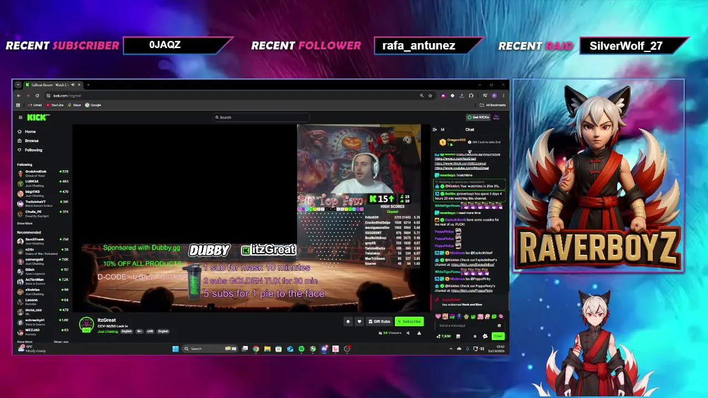Click browser back arrow
708x398 pixels.
coord(18,96)
